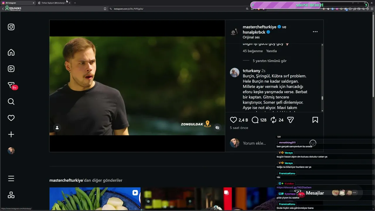Open hsnalpkrbck profile link
375x211 pixels.
click(x=254, y=32)
